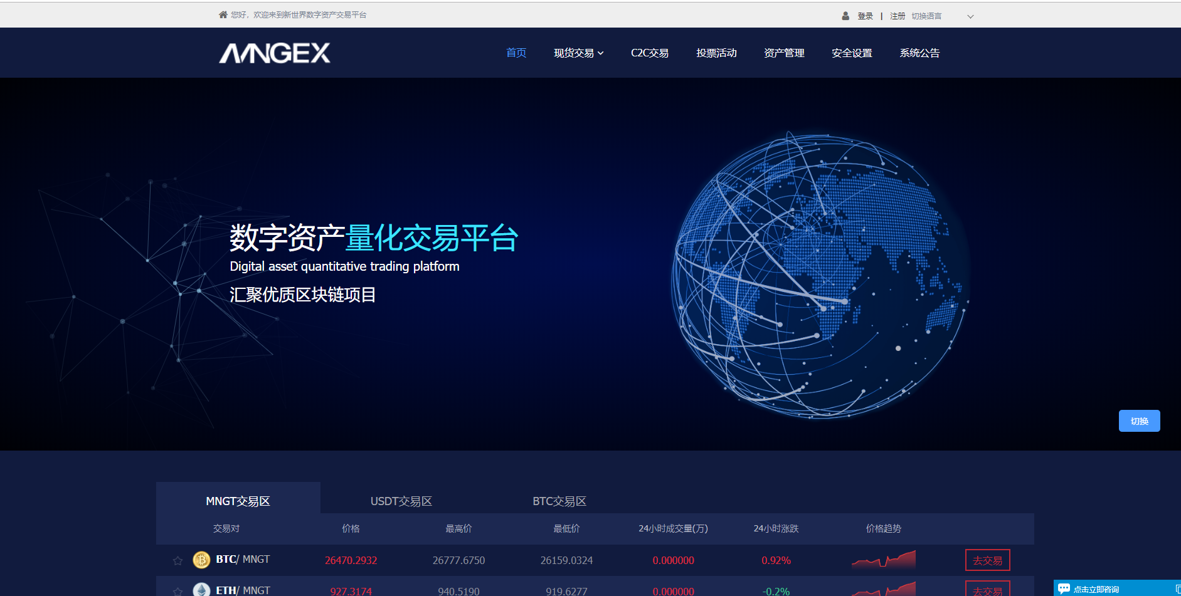The height and width of the screenshot is (596, 1181).
Task: Click 去交易 for the BTC/MNGT pair
Action: click(x=987, y=560)
